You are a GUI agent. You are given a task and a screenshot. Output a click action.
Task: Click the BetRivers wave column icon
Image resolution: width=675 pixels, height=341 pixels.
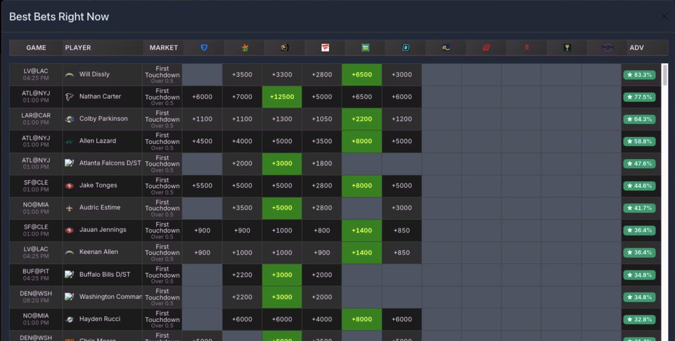(x=446, y=48)
